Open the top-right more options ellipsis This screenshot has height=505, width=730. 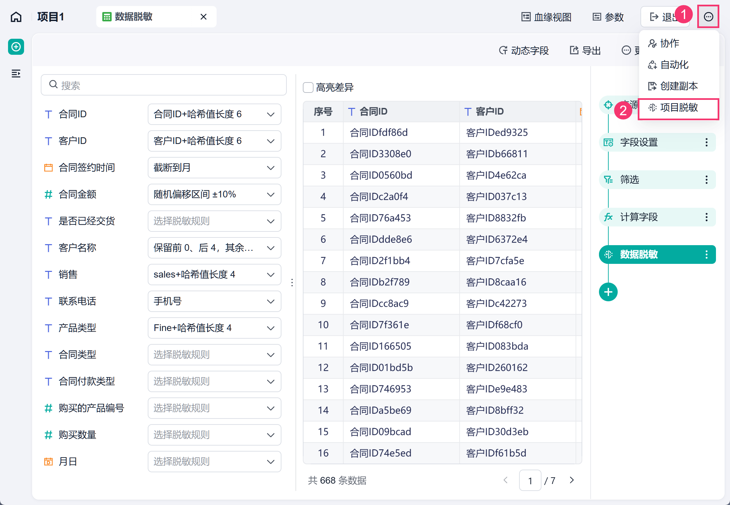(x=708, y=17)
